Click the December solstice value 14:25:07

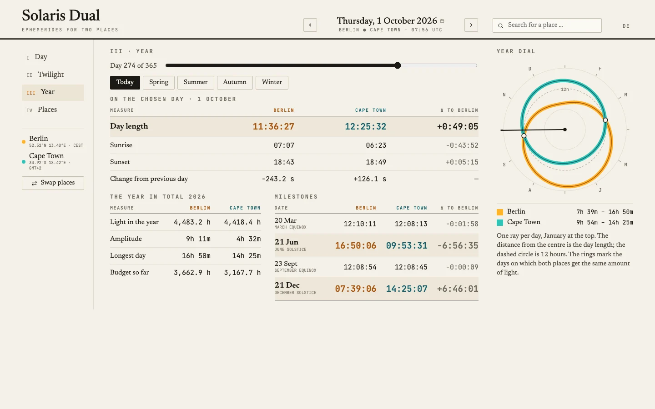(407, 289)
